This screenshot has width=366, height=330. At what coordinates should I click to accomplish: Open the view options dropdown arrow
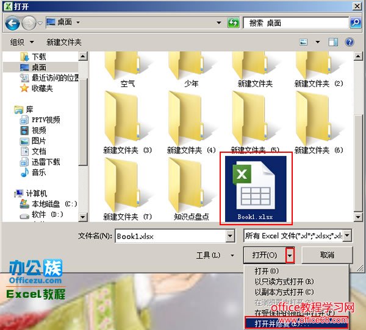pyautogui.click(x=317, y=42)
